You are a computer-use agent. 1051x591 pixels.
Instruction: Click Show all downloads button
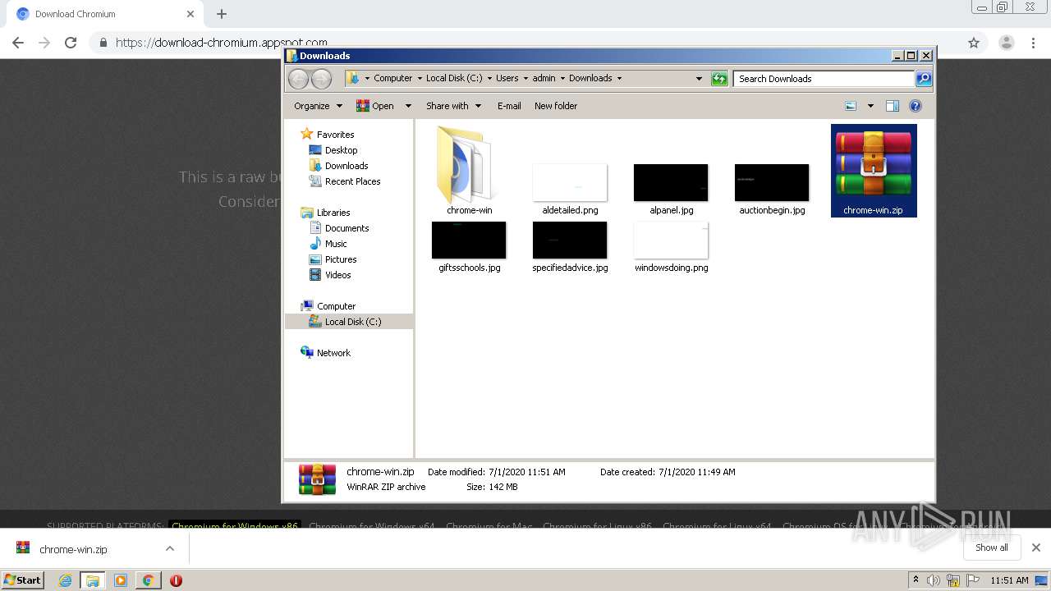point(991,547)
